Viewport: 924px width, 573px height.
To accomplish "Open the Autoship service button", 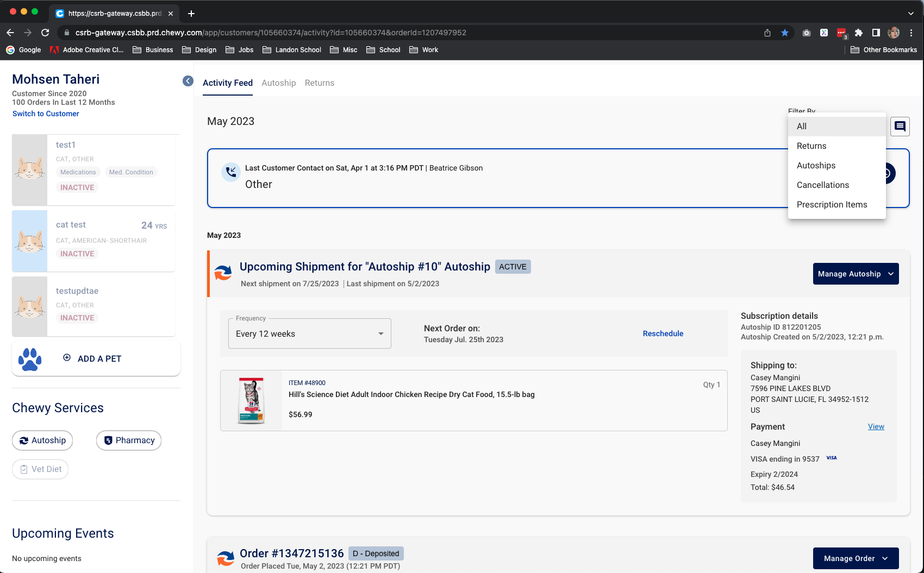I will tap(42, 440).
